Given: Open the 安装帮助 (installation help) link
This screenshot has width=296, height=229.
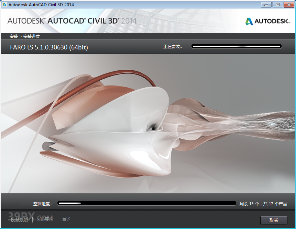Looking at the screenshot, I should (x=19, y=219).
